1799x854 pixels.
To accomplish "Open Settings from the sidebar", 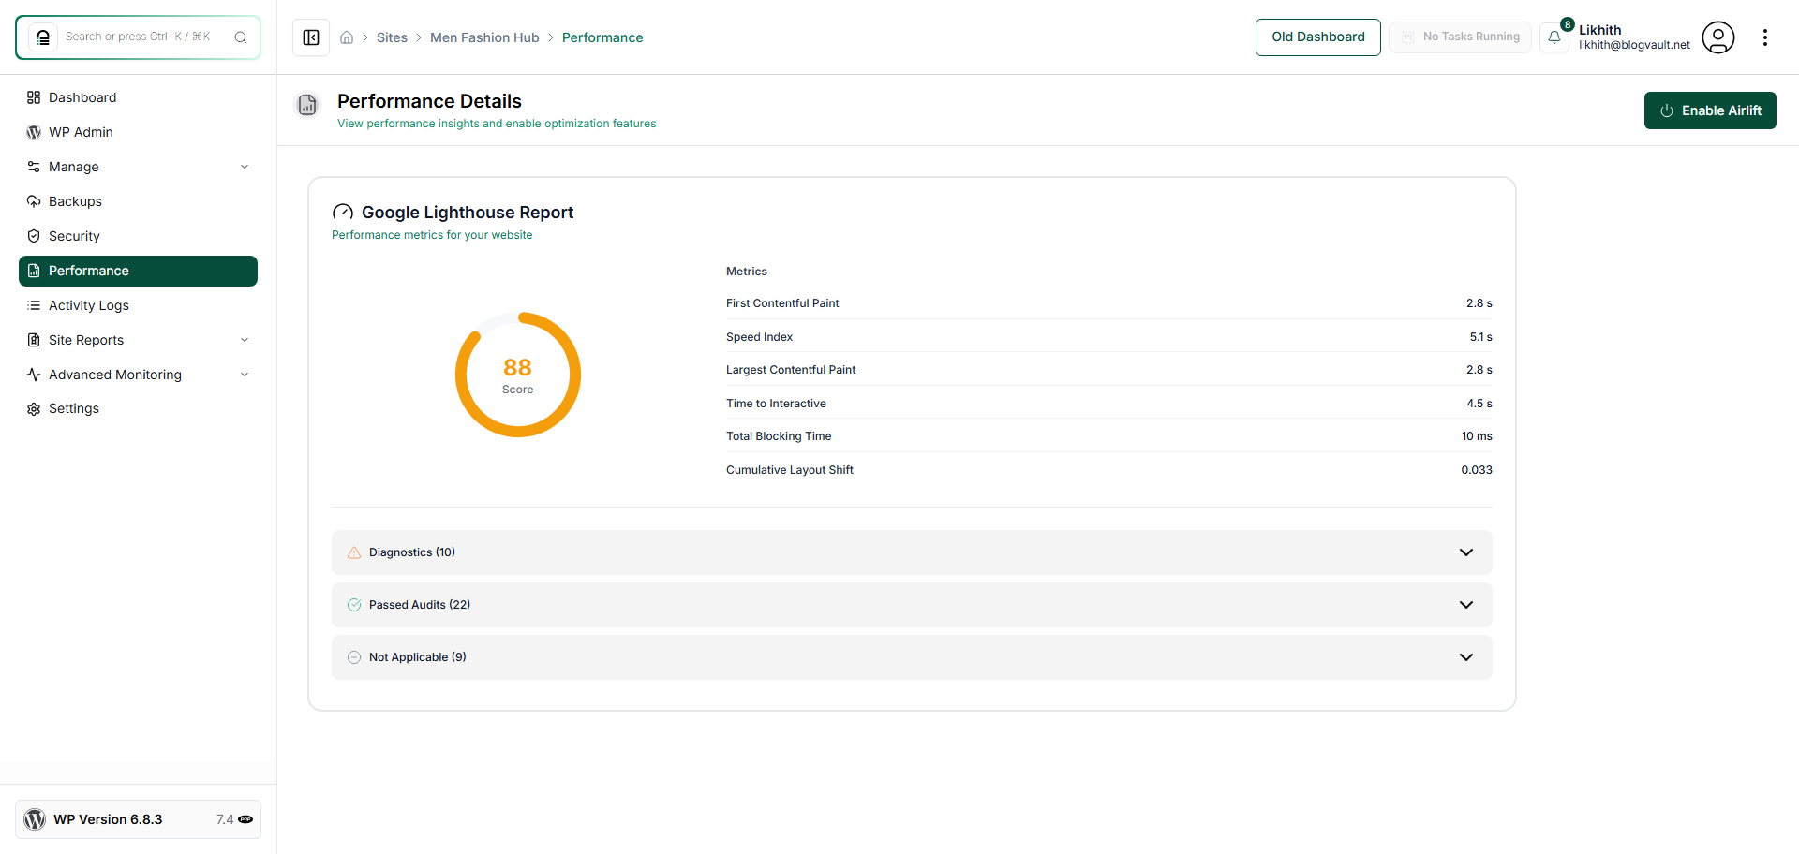I will click(x=73, y=408).
